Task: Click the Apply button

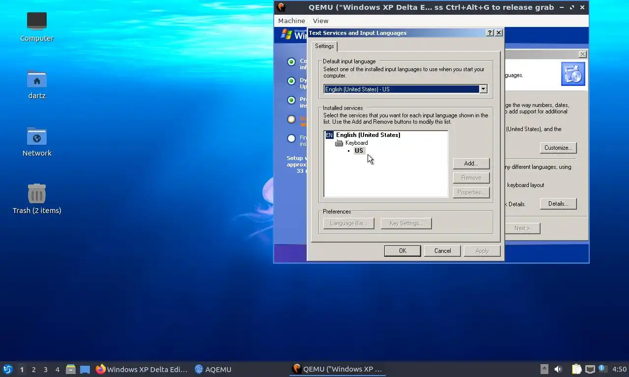Action: coord(482,251)
